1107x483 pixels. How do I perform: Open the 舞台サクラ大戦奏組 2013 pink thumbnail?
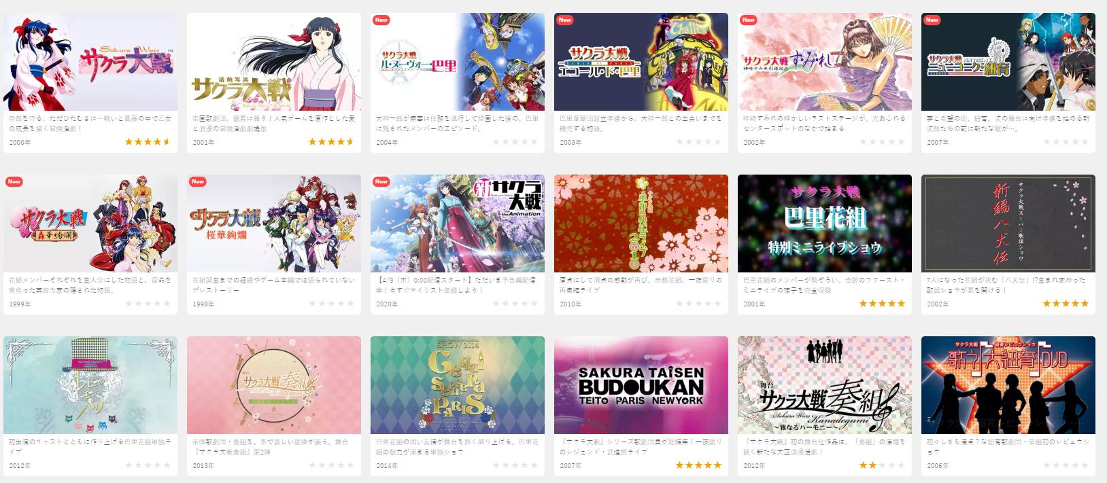(x=274, y=385)
